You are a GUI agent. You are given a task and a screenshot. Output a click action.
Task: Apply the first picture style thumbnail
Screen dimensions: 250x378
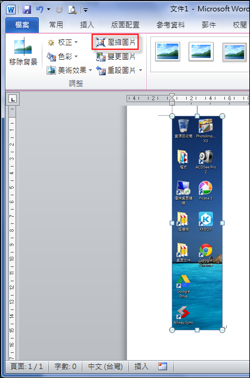coord(168,51)
